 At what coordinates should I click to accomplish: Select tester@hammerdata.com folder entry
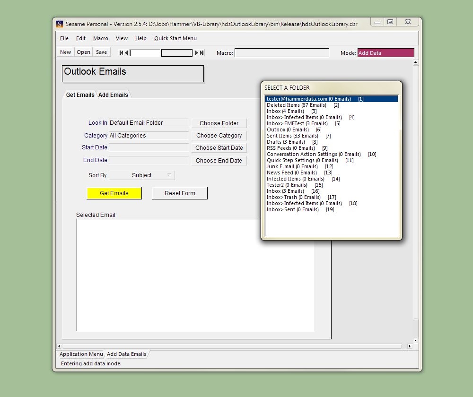click(331, 99)
